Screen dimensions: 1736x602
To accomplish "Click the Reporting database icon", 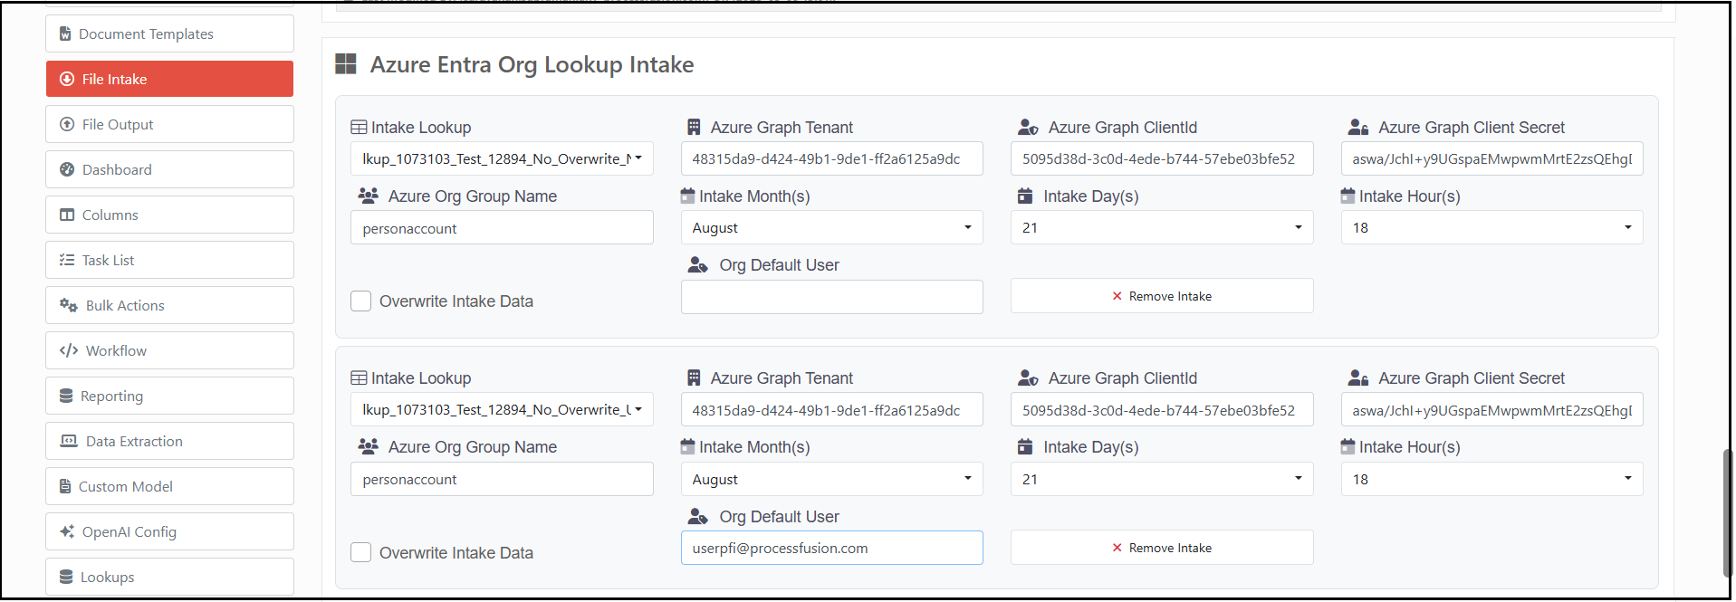I will (x=66, y=396).
